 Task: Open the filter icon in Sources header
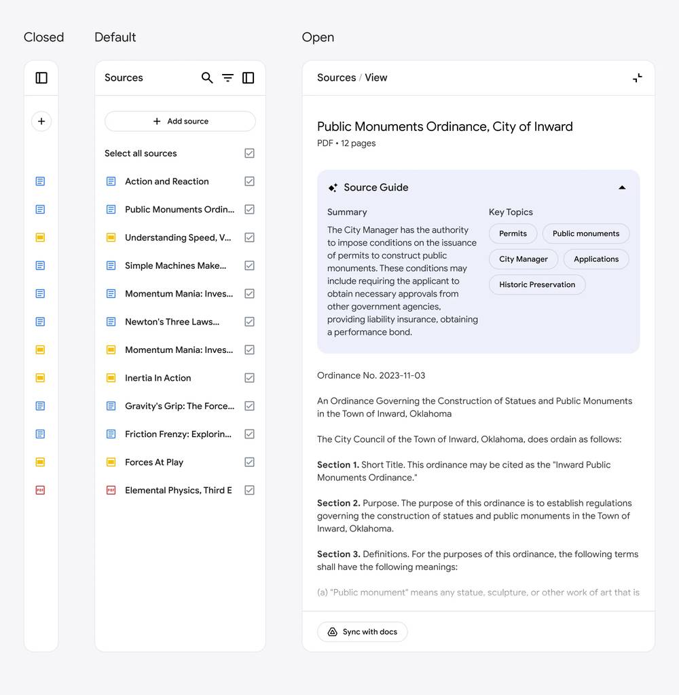227,78
